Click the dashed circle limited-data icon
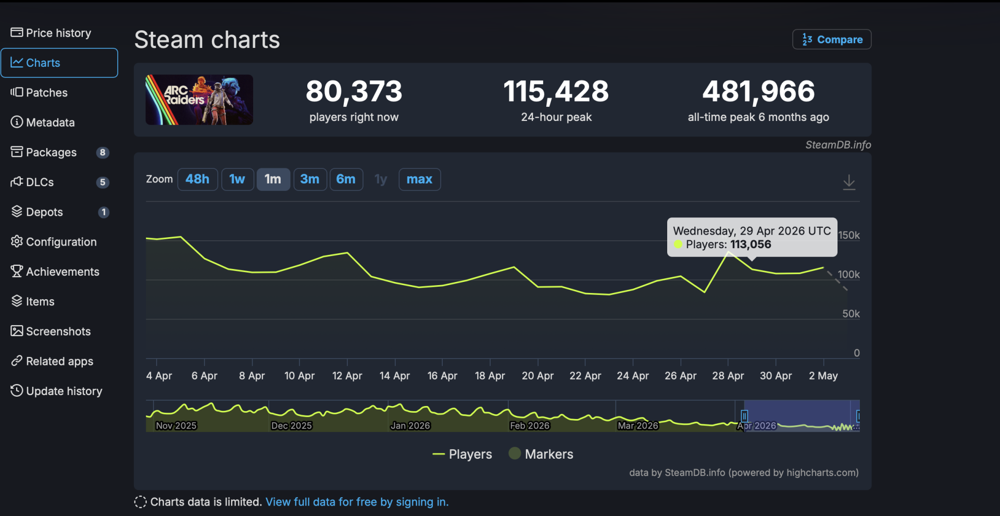The image size is (1000, 516). pyautogui.click(x=140, y=502)
